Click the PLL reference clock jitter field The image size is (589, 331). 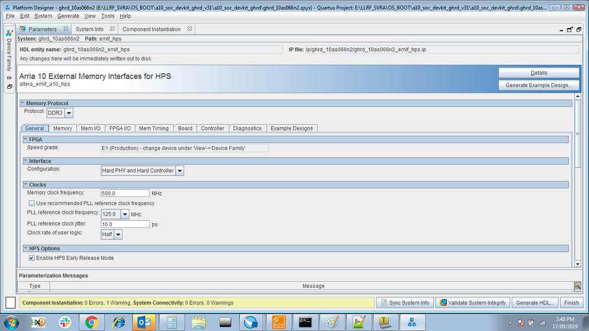pyautogui.click(x=125, y=224)
